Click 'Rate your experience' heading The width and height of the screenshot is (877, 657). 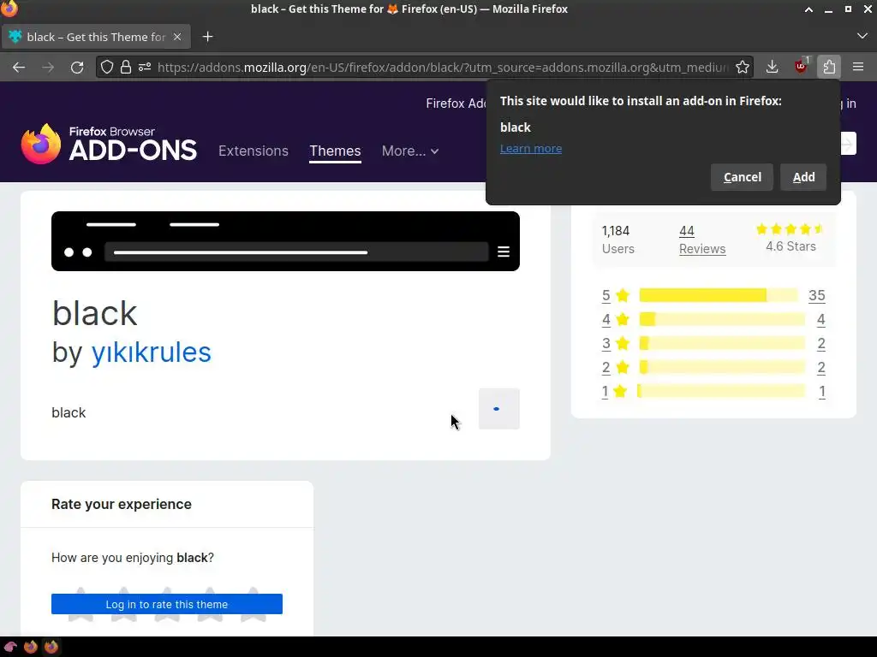122,505
